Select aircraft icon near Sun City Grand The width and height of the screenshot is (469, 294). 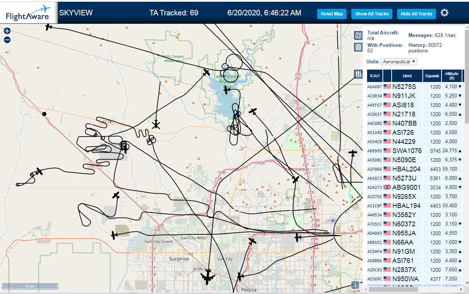114,235
